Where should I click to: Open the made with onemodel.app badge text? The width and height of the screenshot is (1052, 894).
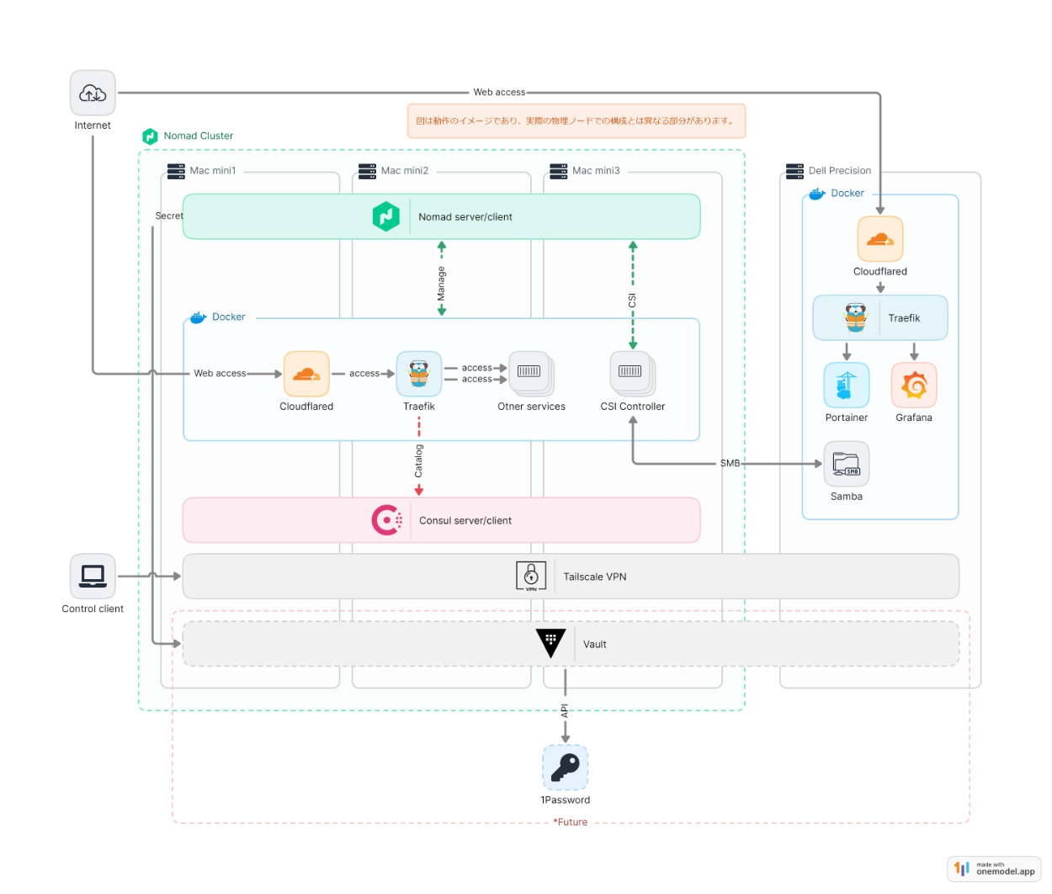1005,869
